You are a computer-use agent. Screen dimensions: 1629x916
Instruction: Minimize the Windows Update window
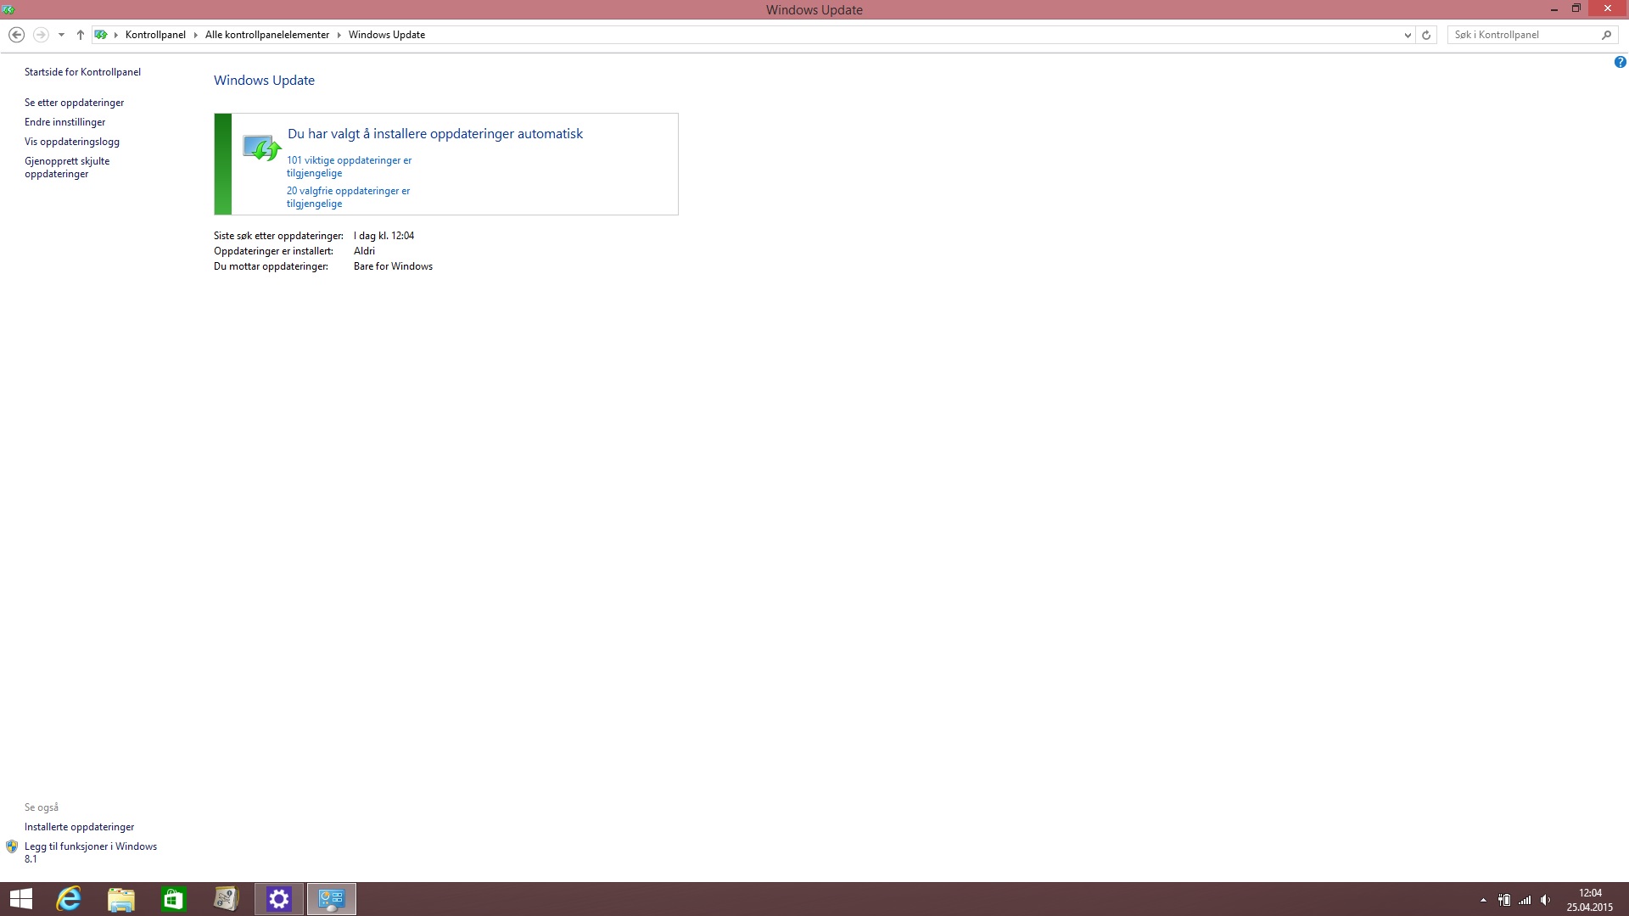point(1554,9)
